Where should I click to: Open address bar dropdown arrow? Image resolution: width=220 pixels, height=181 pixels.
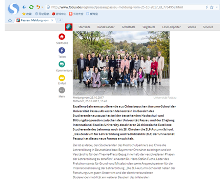pyautogui.click(x=217, y=7)
